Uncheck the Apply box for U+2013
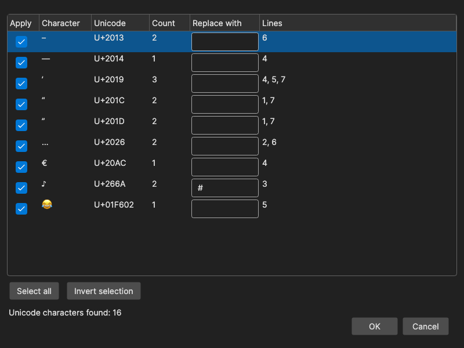464x348 pixels. coord(21,42)
